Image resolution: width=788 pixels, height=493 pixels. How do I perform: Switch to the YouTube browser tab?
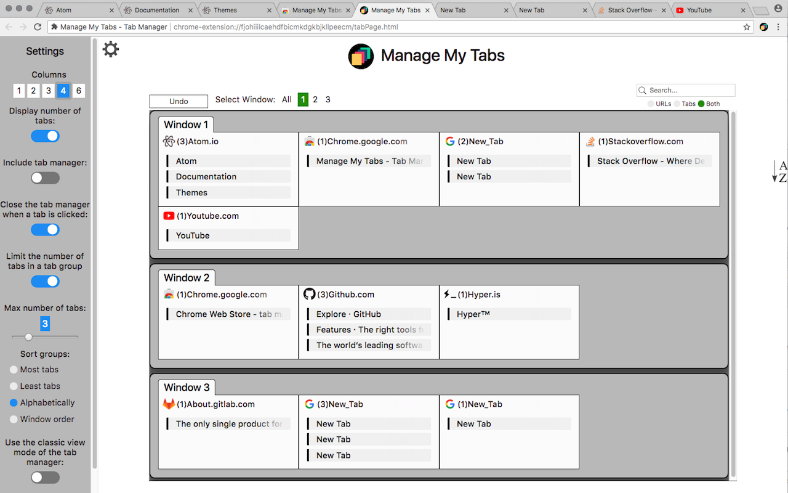[710, 10]
